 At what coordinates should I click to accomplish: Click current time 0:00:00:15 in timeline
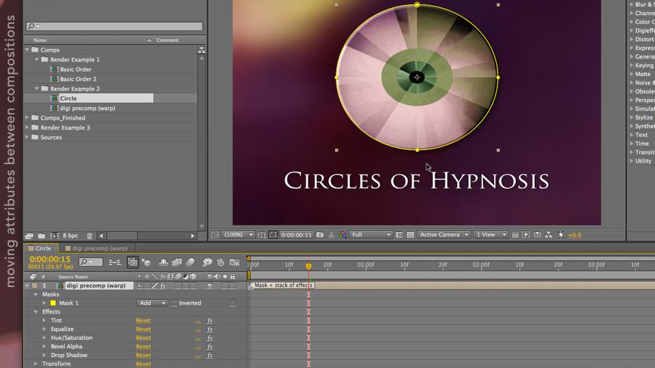pos(50,259)
